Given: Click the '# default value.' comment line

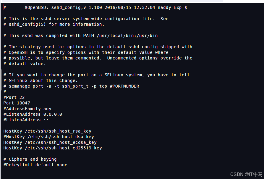Looking at the screenshot, I should 25,64.
